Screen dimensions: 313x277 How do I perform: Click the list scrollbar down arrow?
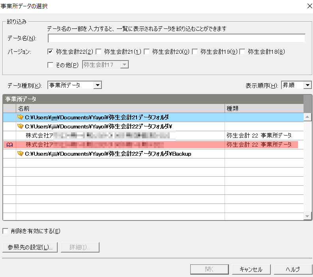click(x=307, y=216)
